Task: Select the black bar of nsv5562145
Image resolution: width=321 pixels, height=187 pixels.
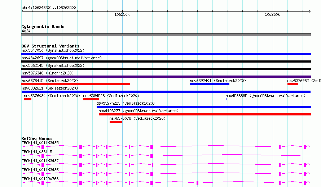Action: point(166,69)
